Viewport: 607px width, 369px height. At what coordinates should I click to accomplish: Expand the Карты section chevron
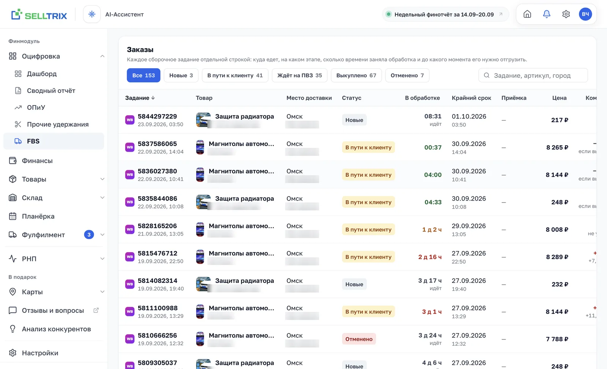point(102,292)
